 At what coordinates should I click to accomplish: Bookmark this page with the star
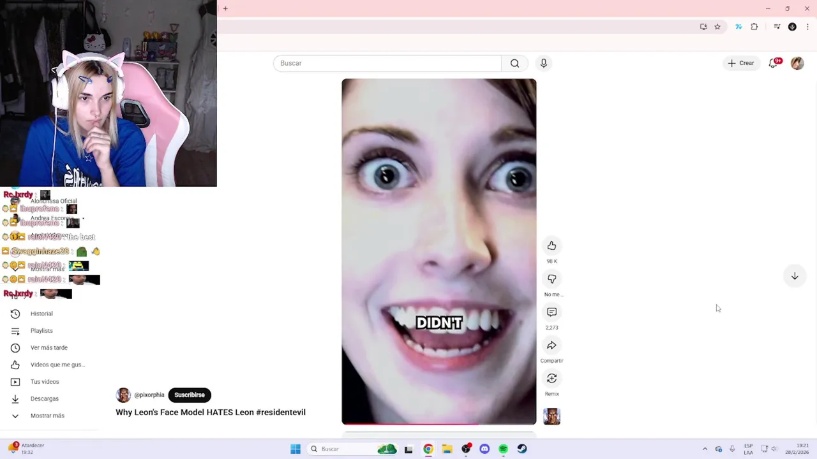(717, 27)
